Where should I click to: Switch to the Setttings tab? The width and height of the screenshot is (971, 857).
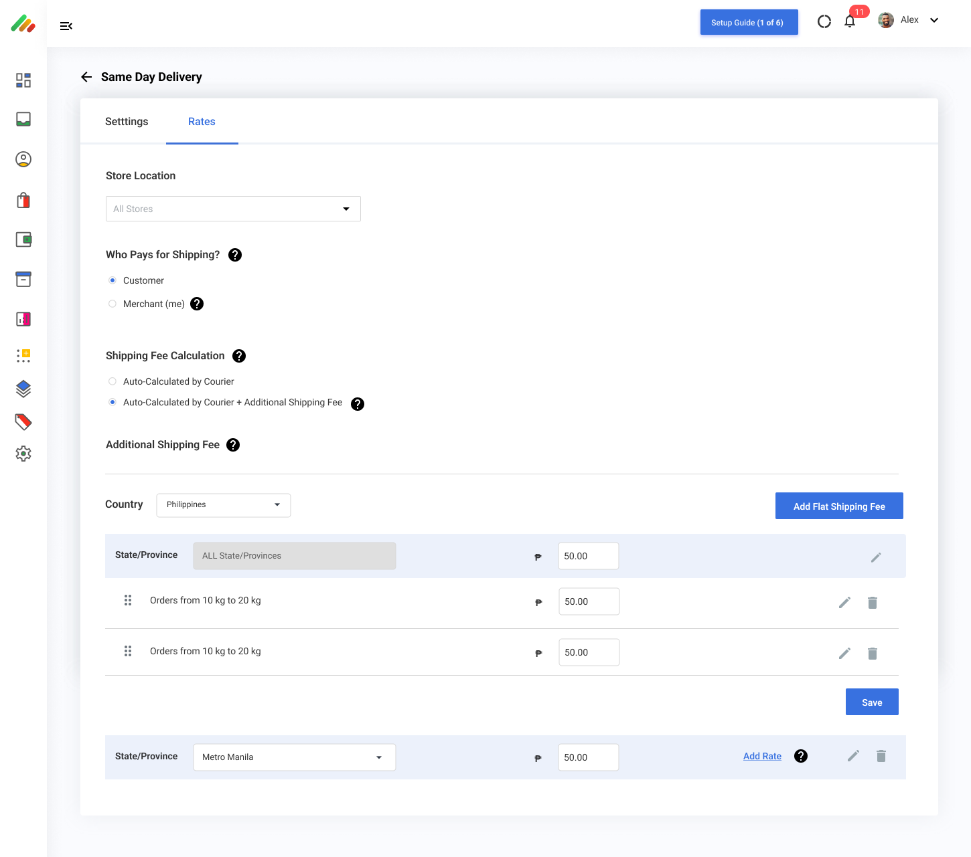[127, 122]
